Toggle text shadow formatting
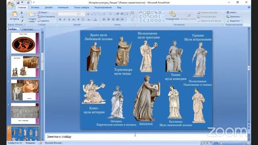This screenshot has width=258, height=145. (x=78, y=20)
